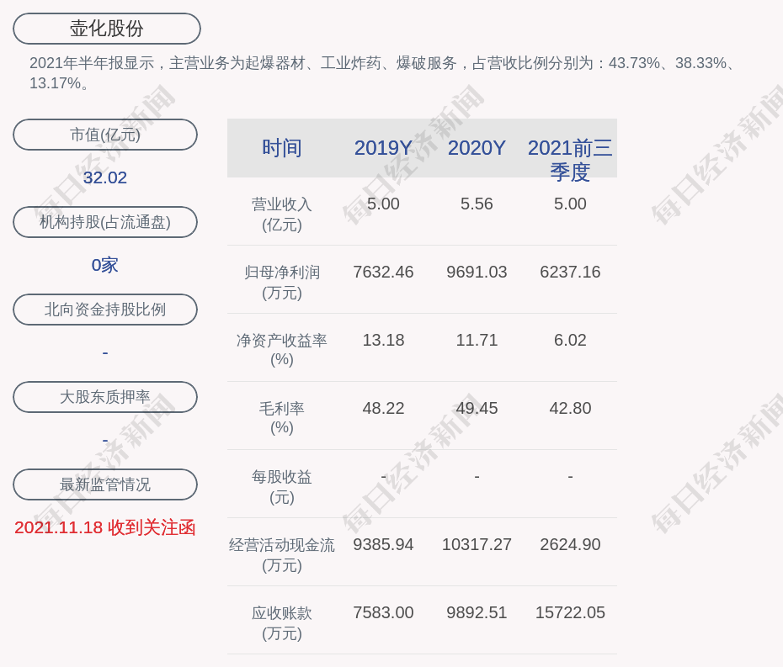Open the 最新监管情况 section label

(105, 484)
